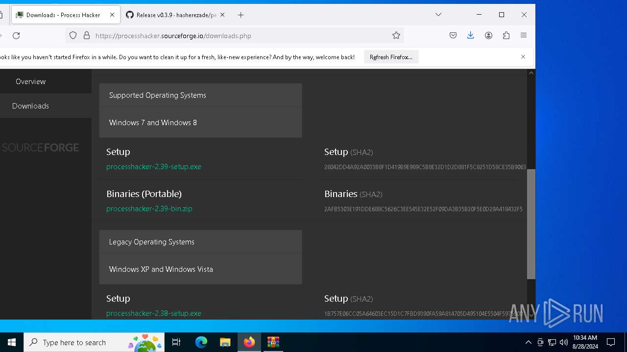The width and height of the screenshot is (627, 352).
Task: Download processhacker-2.39-setup.exe
Action: pyautogui.click(x=154, y=167)
